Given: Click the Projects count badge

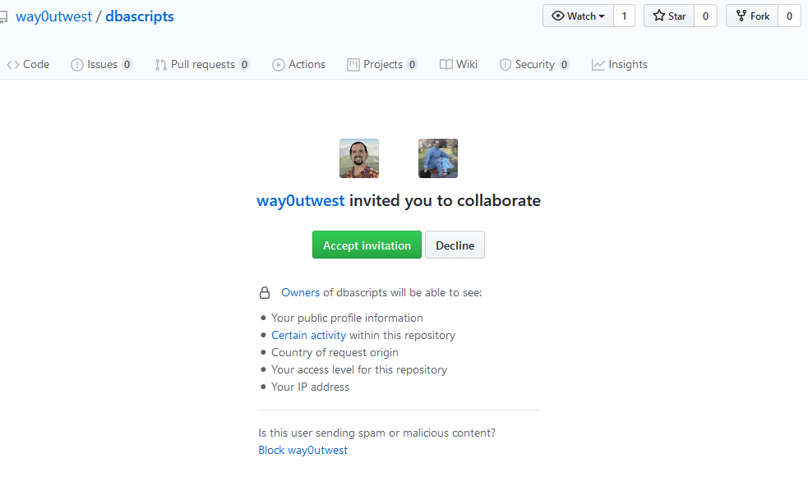Looking at the screenshot, I should tap(412, 64).
